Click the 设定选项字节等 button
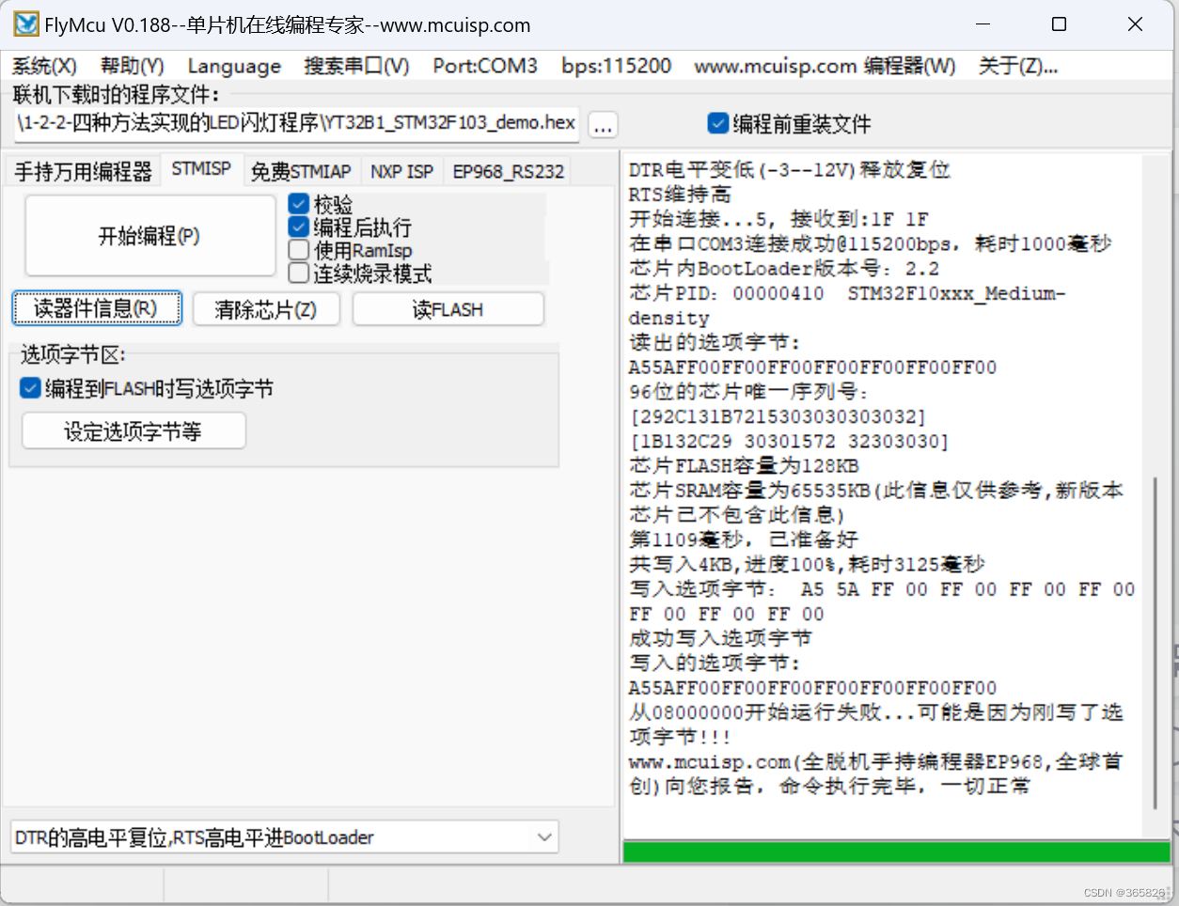Screen dimensions: 1179x906 134,431
